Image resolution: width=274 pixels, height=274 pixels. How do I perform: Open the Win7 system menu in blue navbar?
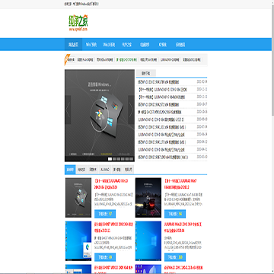(x=91, y=45)
